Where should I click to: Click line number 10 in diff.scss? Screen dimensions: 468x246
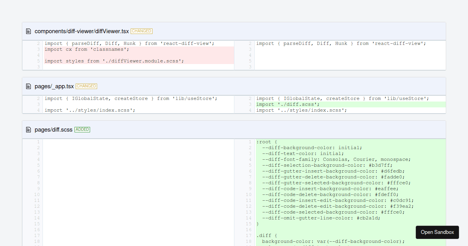click(x=248, y=194)
